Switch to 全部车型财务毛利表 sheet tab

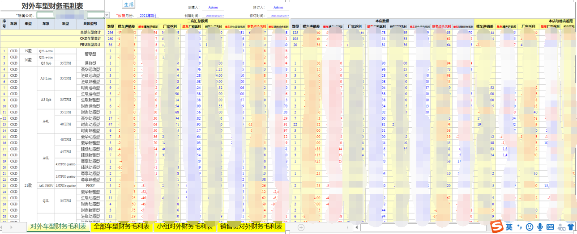coord(121,226)
